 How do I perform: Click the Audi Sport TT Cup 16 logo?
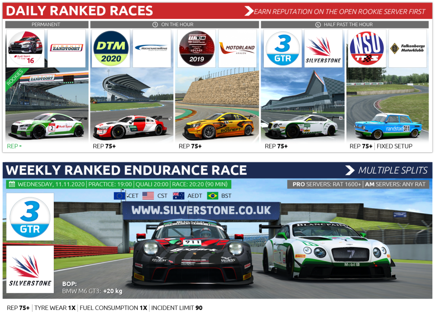pyautogui.click(x=26, y=48)
